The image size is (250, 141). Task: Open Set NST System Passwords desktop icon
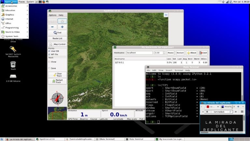13,52
